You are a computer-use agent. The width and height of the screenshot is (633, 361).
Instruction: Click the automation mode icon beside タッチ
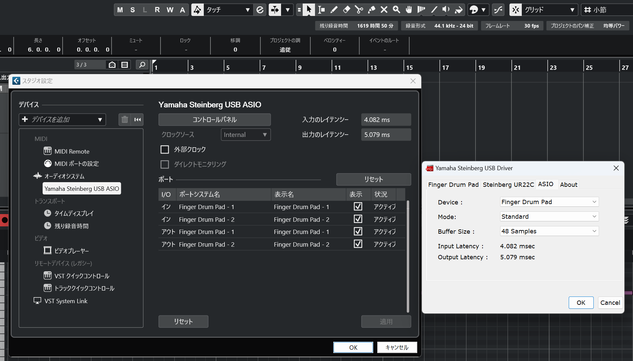tap(197, 10)
